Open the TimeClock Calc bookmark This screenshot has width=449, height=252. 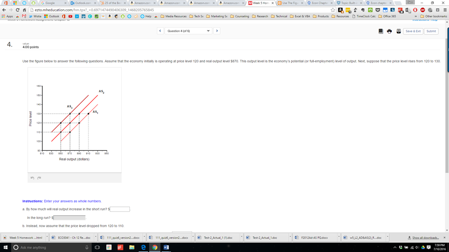[364, 16]
